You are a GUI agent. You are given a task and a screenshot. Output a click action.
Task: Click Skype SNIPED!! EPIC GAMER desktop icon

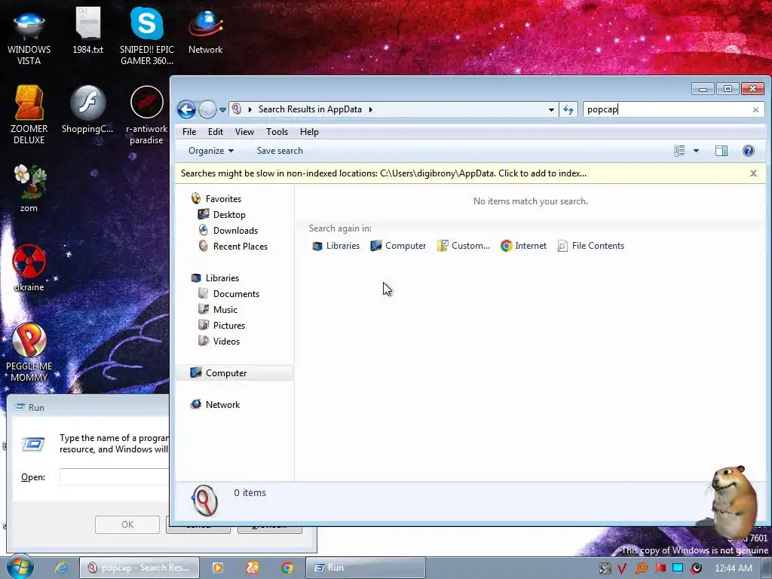pyautogui.click(x=147, y=37)
